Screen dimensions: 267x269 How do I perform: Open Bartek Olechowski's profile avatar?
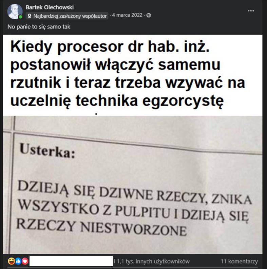coord(15,12)
